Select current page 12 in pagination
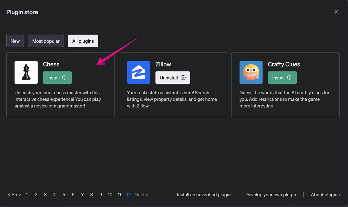The height and width of the screenshot is (207, 348). (x=128, y=195)
